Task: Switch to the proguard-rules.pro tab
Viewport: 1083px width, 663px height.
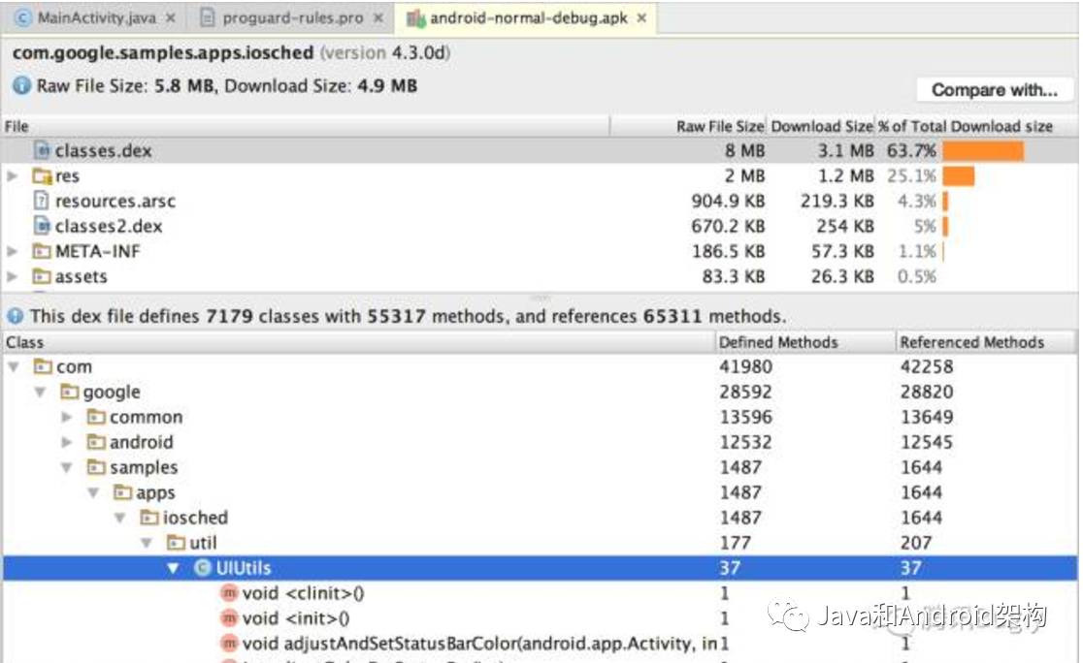Action: [x=292, y=18]
